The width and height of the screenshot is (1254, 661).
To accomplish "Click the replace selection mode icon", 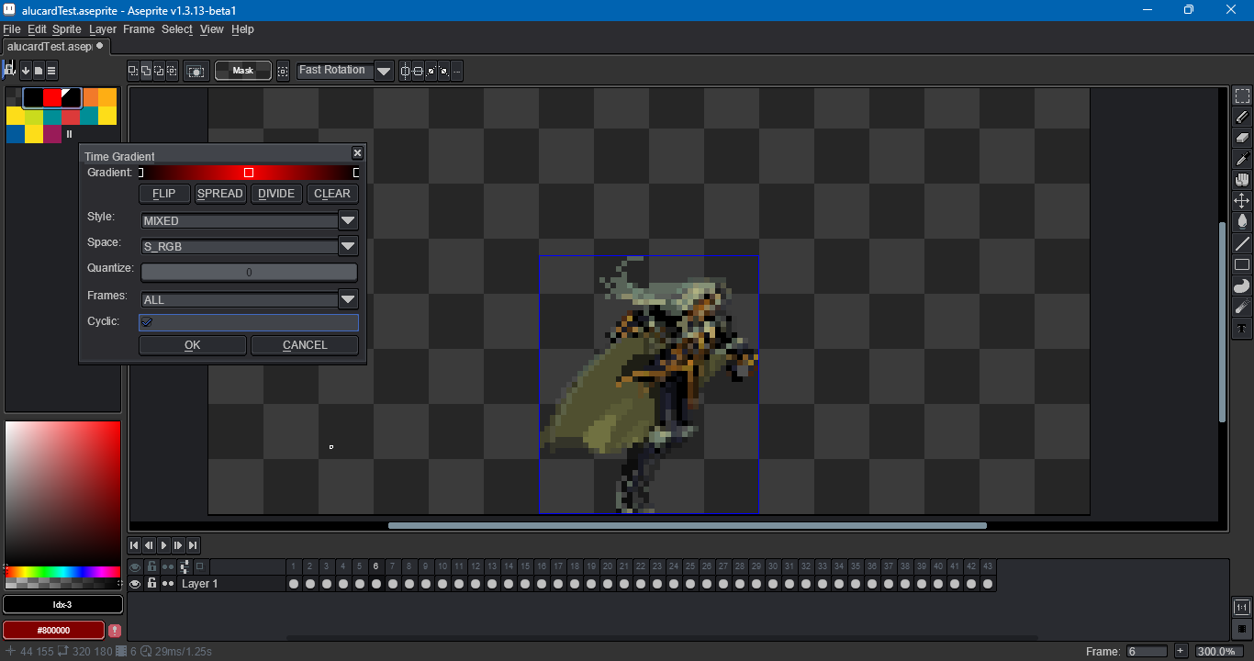I will coord(133,71).
